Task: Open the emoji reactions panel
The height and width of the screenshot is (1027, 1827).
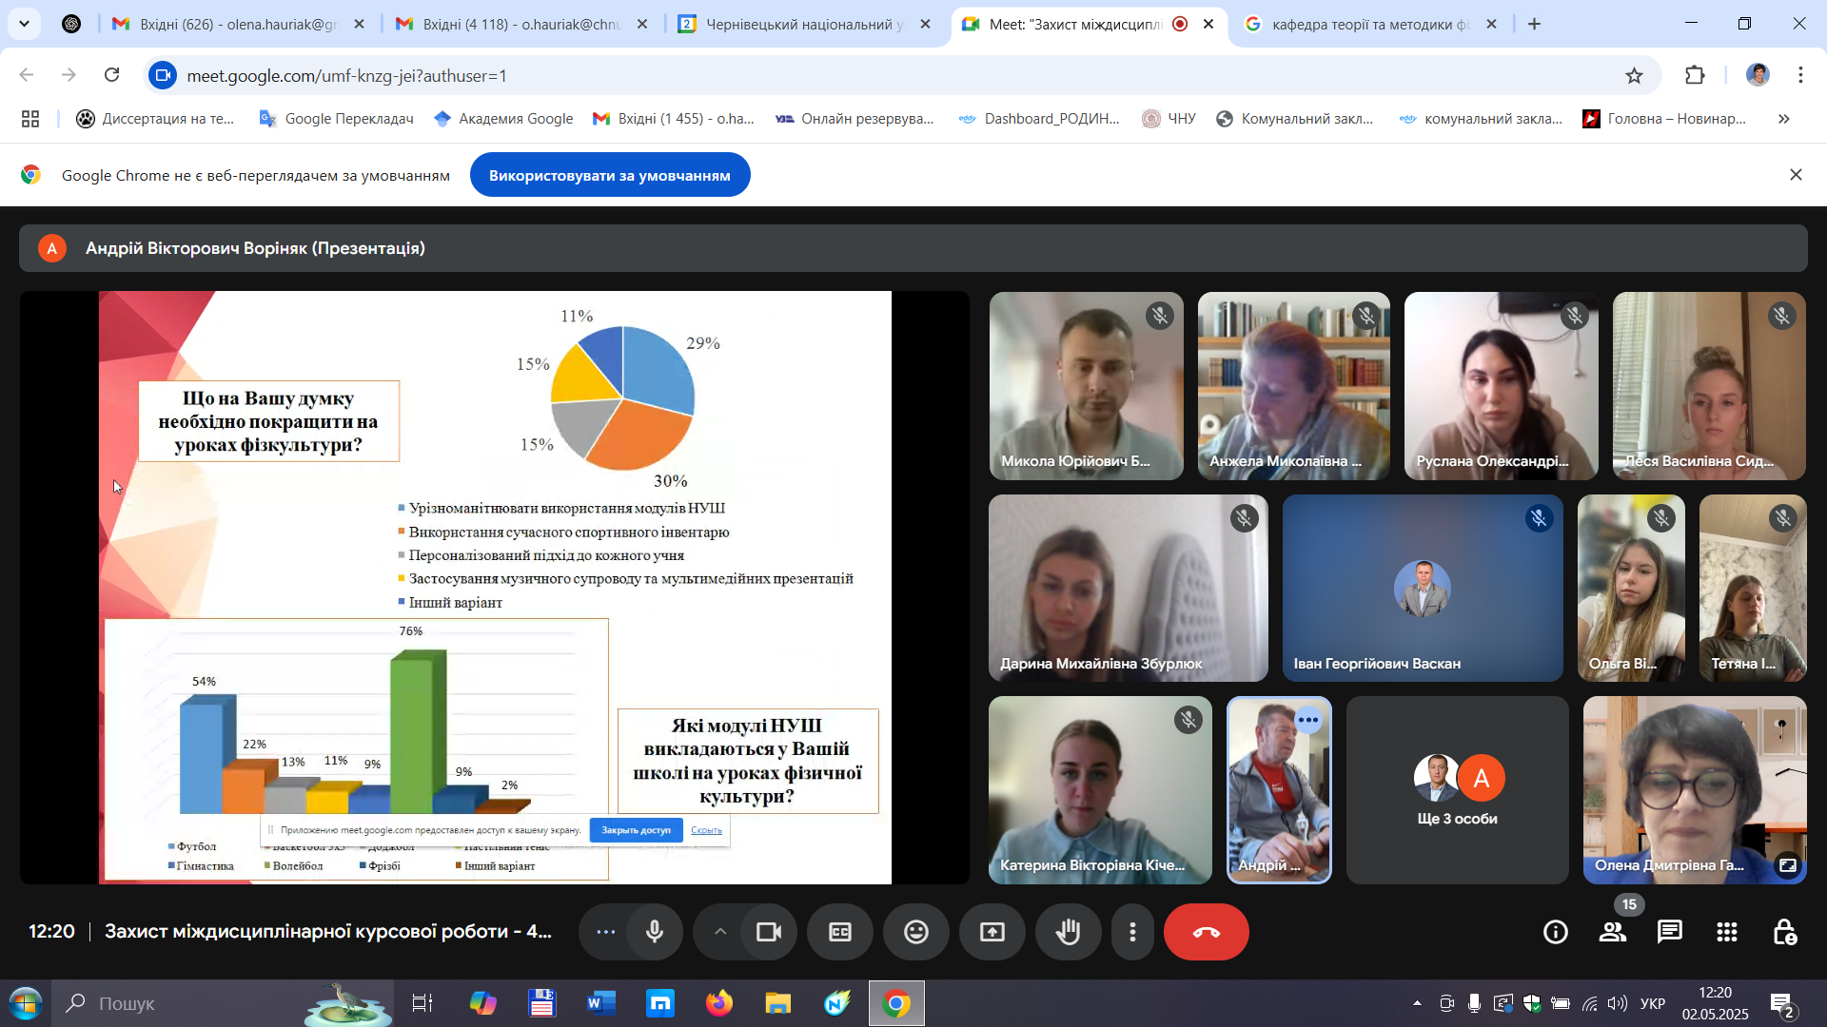Action: click(915, 932)
